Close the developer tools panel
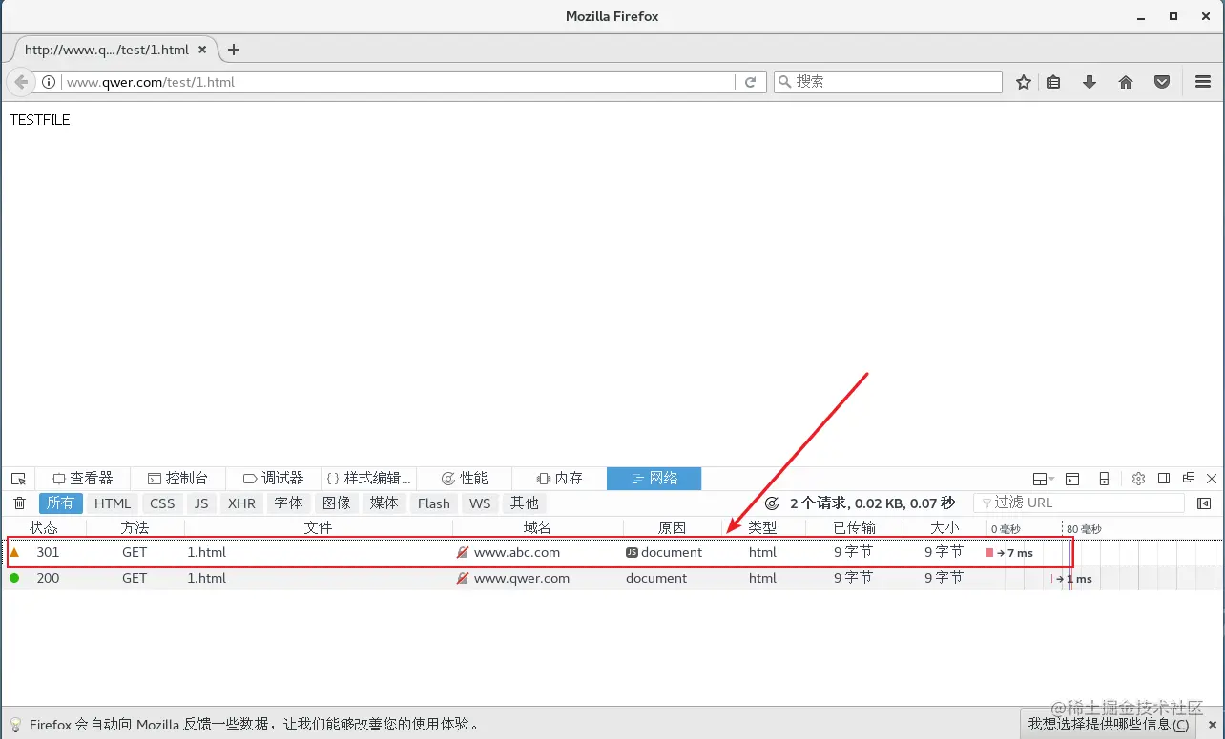 [x=1213, y=479]
